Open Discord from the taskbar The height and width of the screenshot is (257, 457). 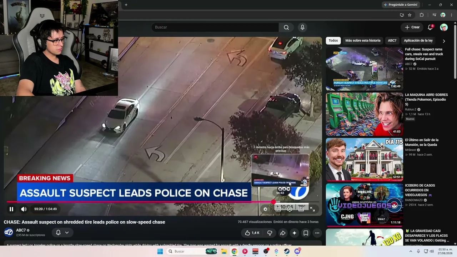pyautogui.click(x=297, y=251)
